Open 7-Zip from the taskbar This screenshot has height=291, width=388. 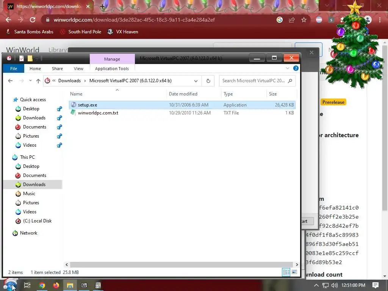[84, 285]
